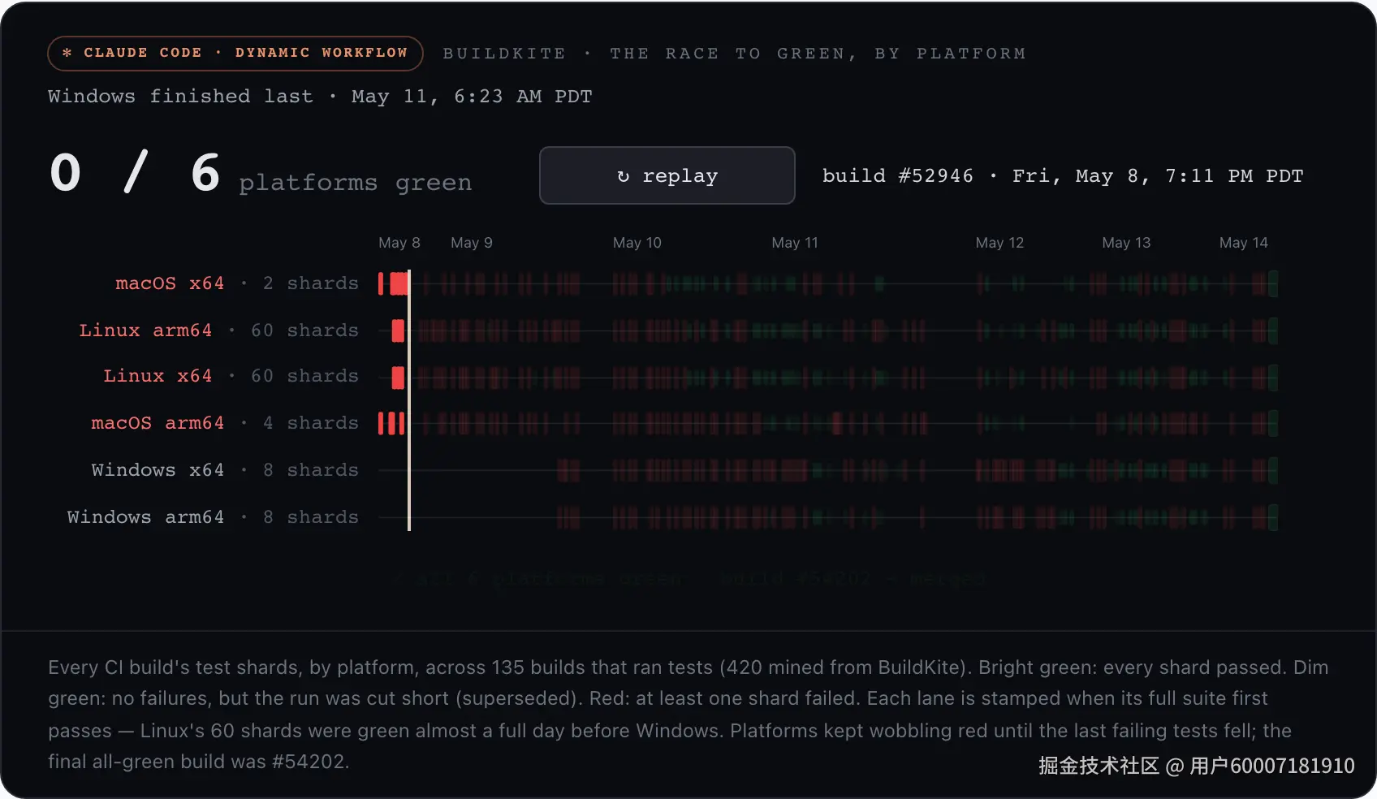The width and height of the screenshot is (1377, 799).
Task: Click the May 13 date label
Action: click(1126, 243)
